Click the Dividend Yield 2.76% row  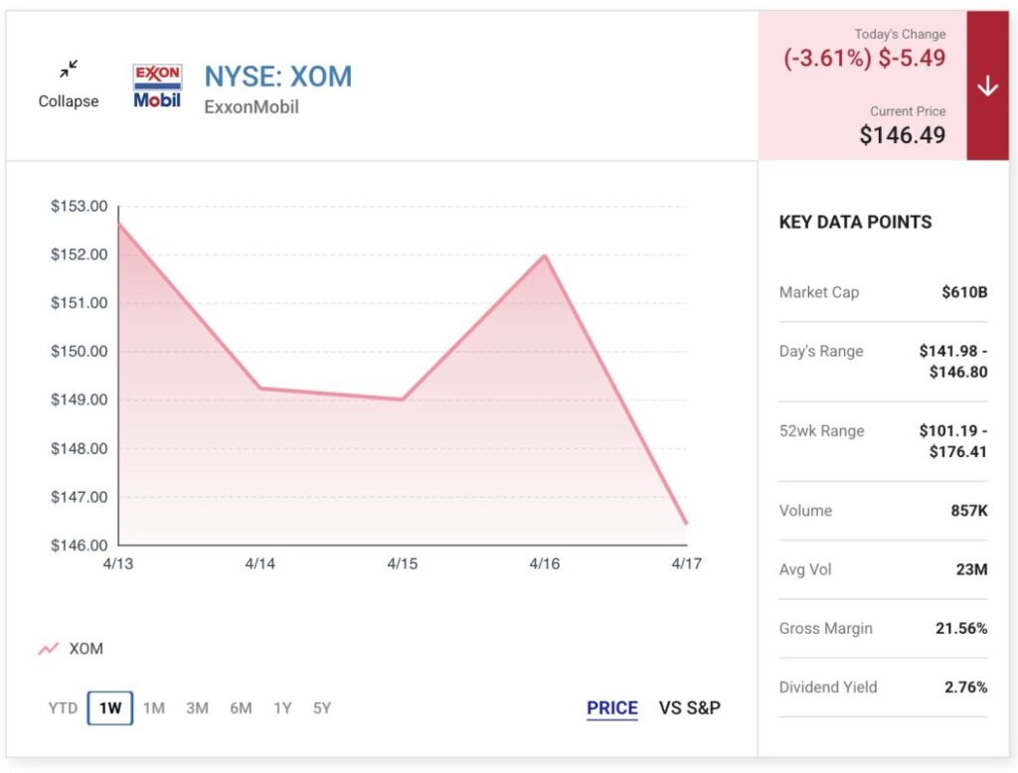click(883, 687)
